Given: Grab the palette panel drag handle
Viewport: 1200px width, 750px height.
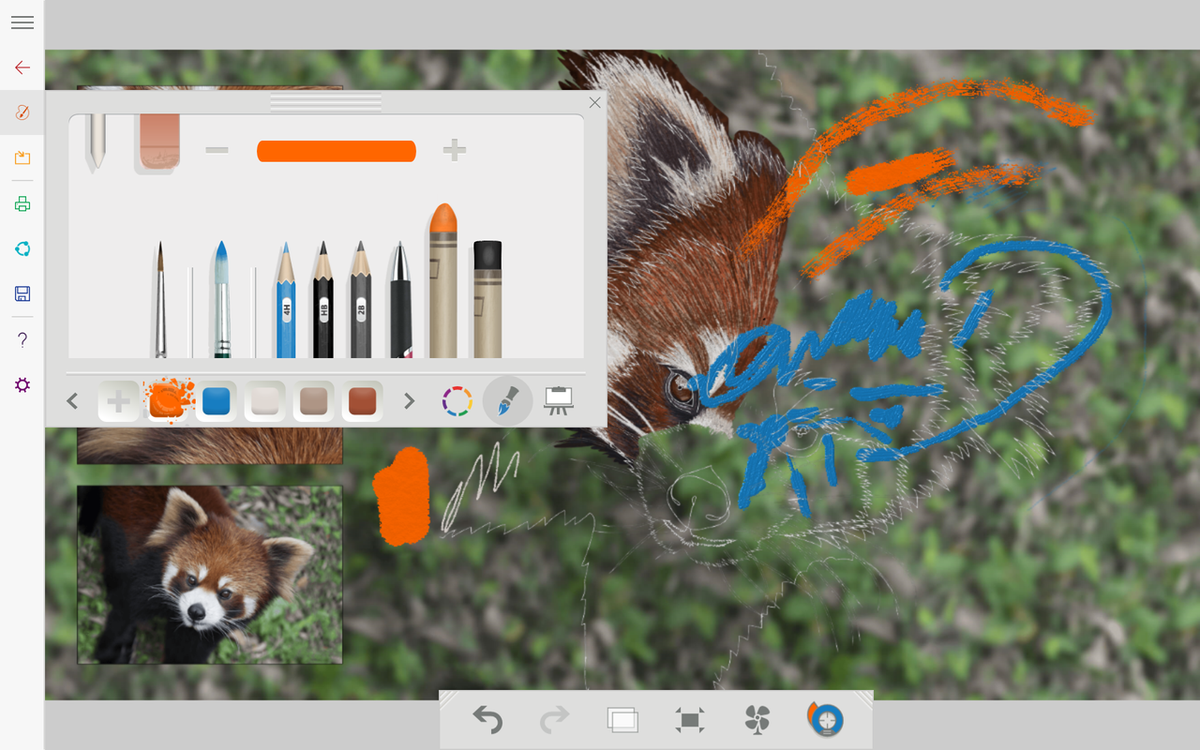Looking at the screenshot, I should [x=325, y=102].
